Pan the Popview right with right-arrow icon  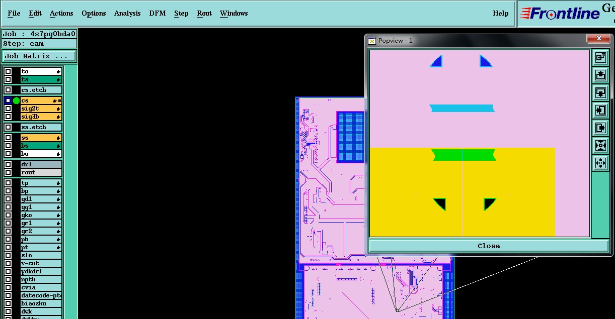tap(600, 128)
